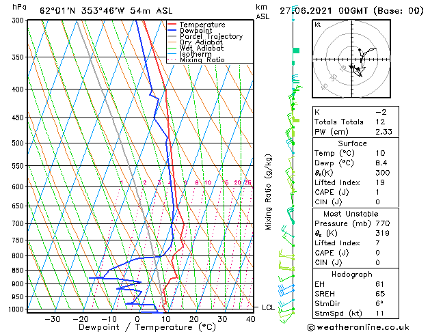
Task: Click the EH value 61
Action: (x=380, y=284)
